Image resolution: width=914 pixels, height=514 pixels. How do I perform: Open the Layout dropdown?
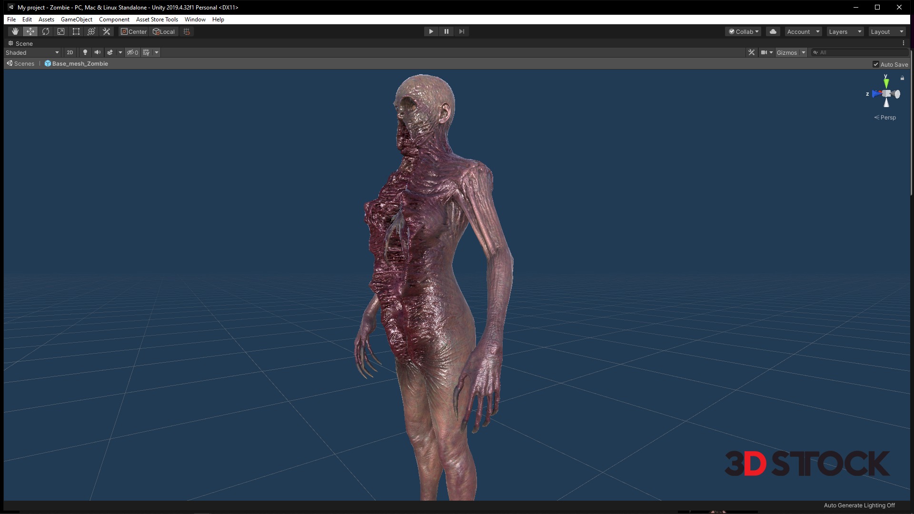pos(887,31)
